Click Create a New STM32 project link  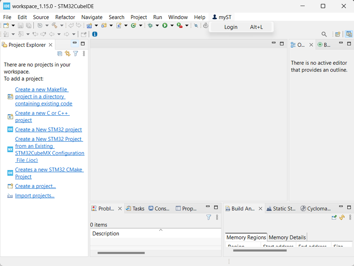48,130
